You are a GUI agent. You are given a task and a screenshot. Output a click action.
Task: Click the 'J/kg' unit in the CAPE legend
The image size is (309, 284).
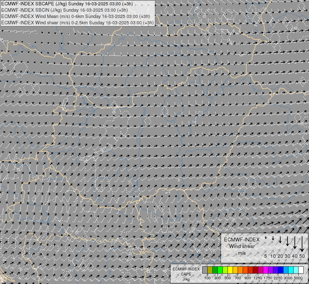tap(186, 279)
